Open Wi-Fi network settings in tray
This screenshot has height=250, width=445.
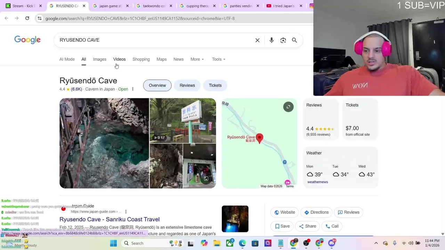[404, 243]
